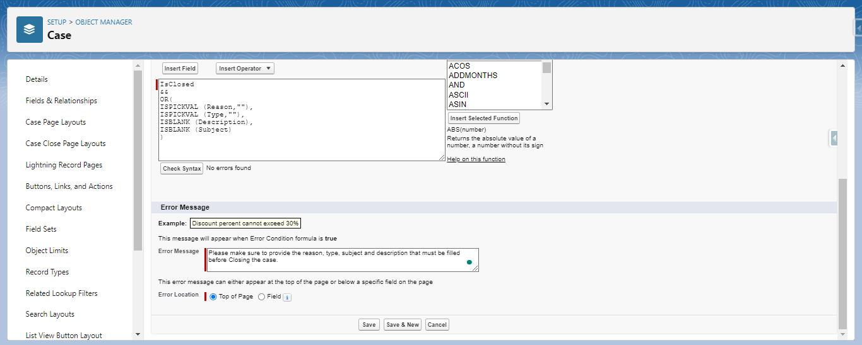
Task: Click function list scroll down arrow
Action: pos(546,105)
